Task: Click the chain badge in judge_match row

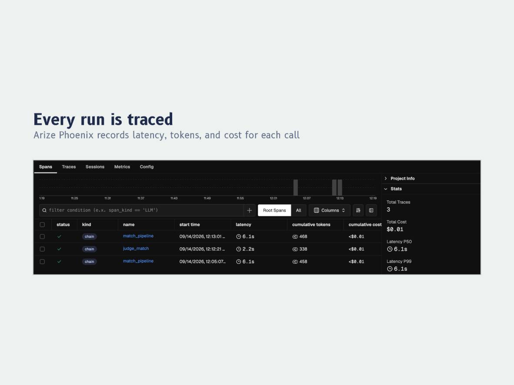Action: point(90,249)
